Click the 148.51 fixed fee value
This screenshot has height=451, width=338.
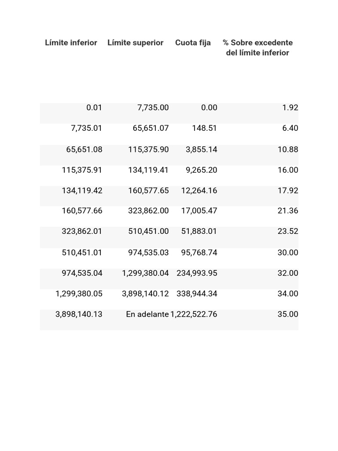(204, 128)
